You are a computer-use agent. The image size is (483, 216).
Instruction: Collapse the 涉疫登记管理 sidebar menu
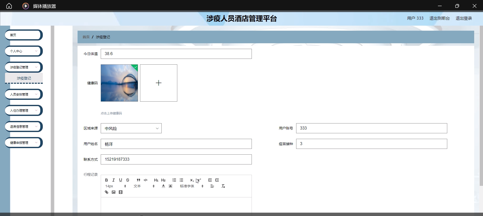[24, 67]
